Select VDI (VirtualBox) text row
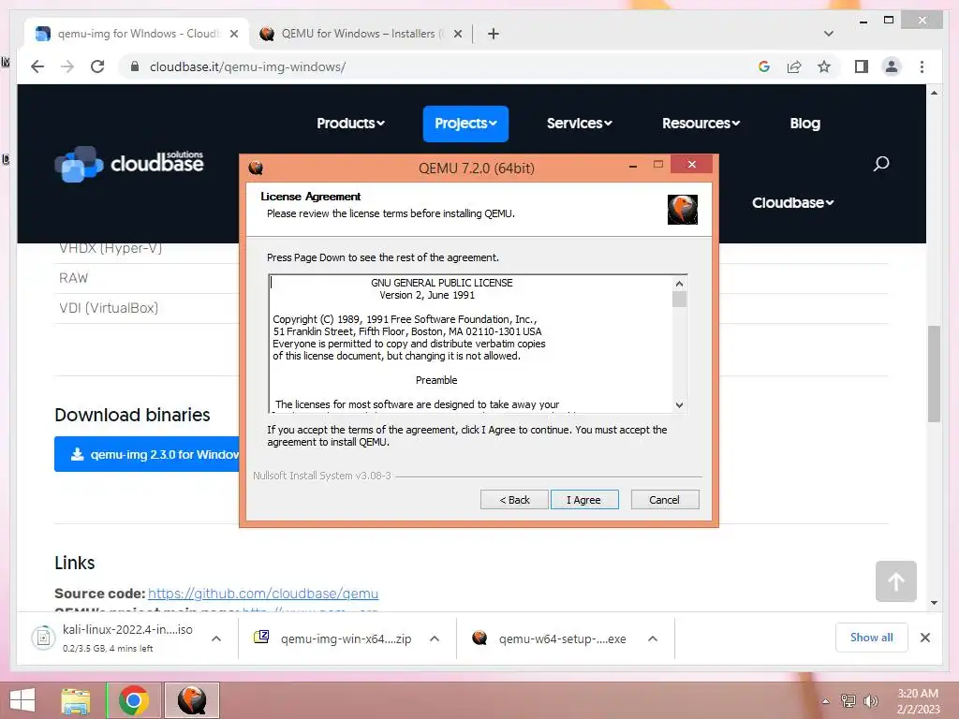959x719 pixels. coord(109,307)
